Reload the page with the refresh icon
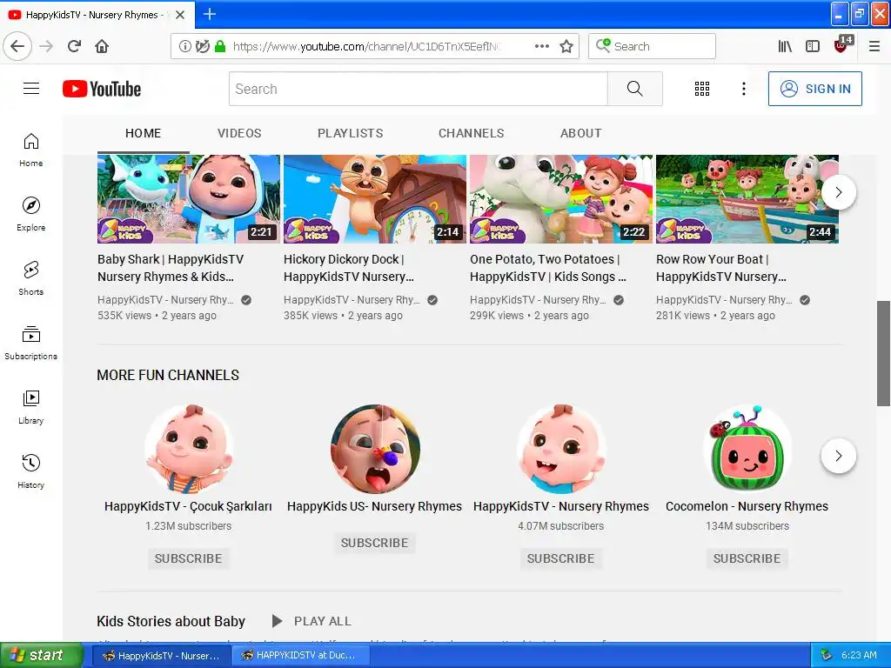891x668 pixels. tap(75, 46)
